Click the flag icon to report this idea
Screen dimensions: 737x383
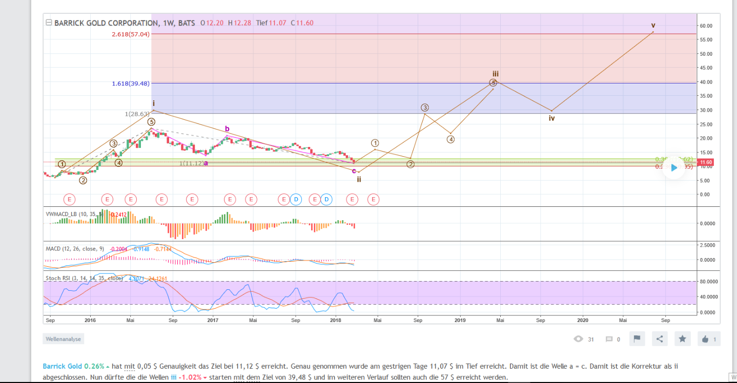pos(637,338)
